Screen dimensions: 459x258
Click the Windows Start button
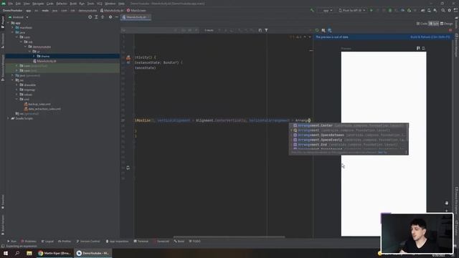click(x=6, y=253)
